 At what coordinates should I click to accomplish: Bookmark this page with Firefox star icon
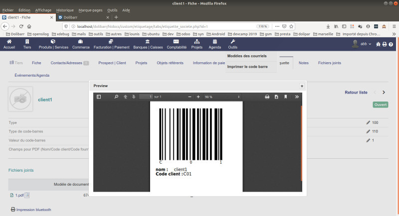(292, 26)
